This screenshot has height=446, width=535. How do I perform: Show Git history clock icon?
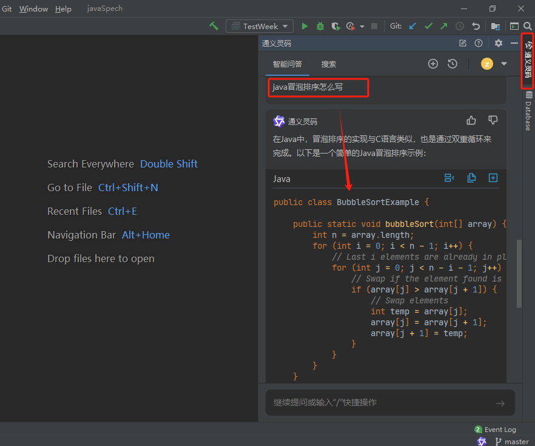click(460, 26)
